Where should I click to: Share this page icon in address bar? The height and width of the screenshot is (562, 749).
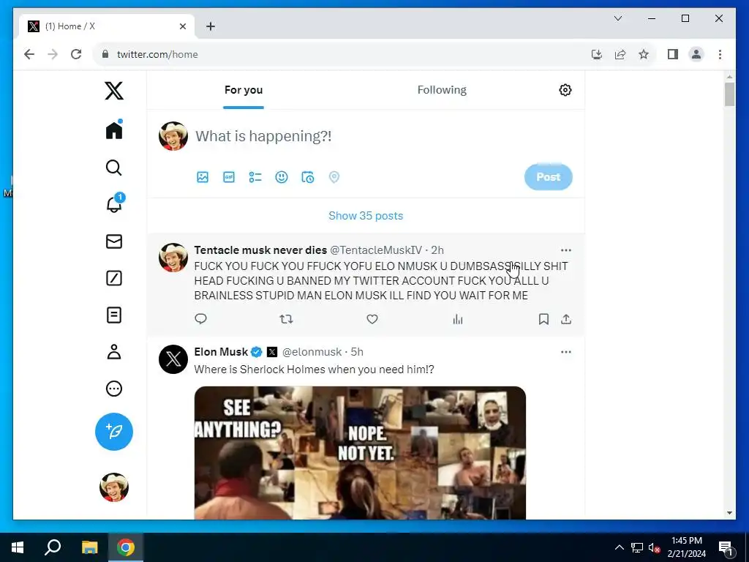tap(620, 54)
